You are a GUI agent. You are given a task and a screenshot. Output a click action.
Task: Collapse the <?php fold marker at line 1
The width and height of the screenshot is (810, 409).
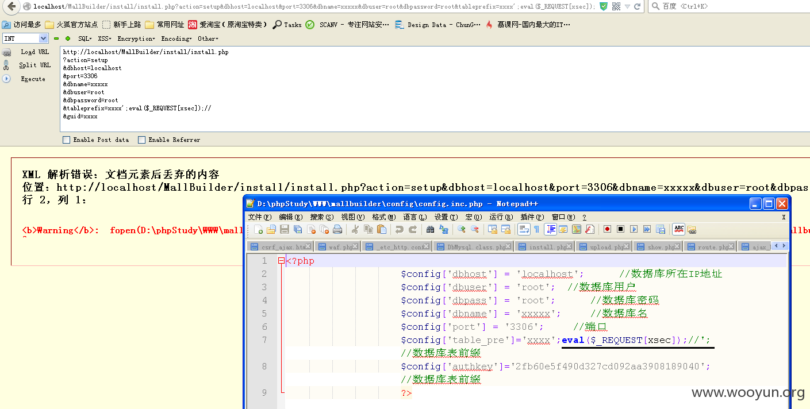[281, 261]
